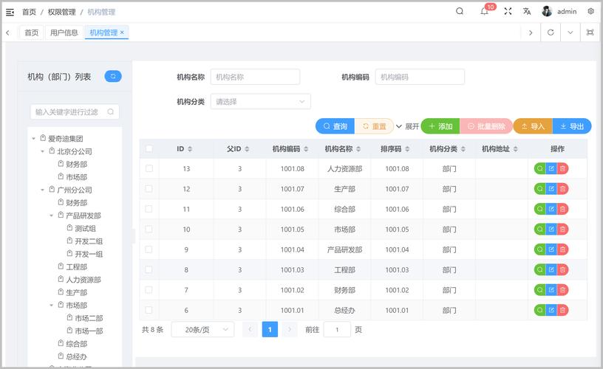The image size is (603, 369).
Task: Focus the 前往 page number input
Action: [x=337, y=329]
